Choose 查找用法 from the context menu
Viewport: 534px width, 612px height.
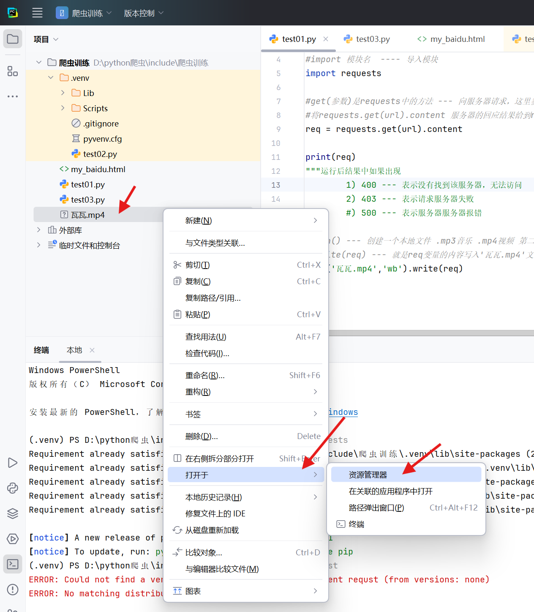point(246,337)
